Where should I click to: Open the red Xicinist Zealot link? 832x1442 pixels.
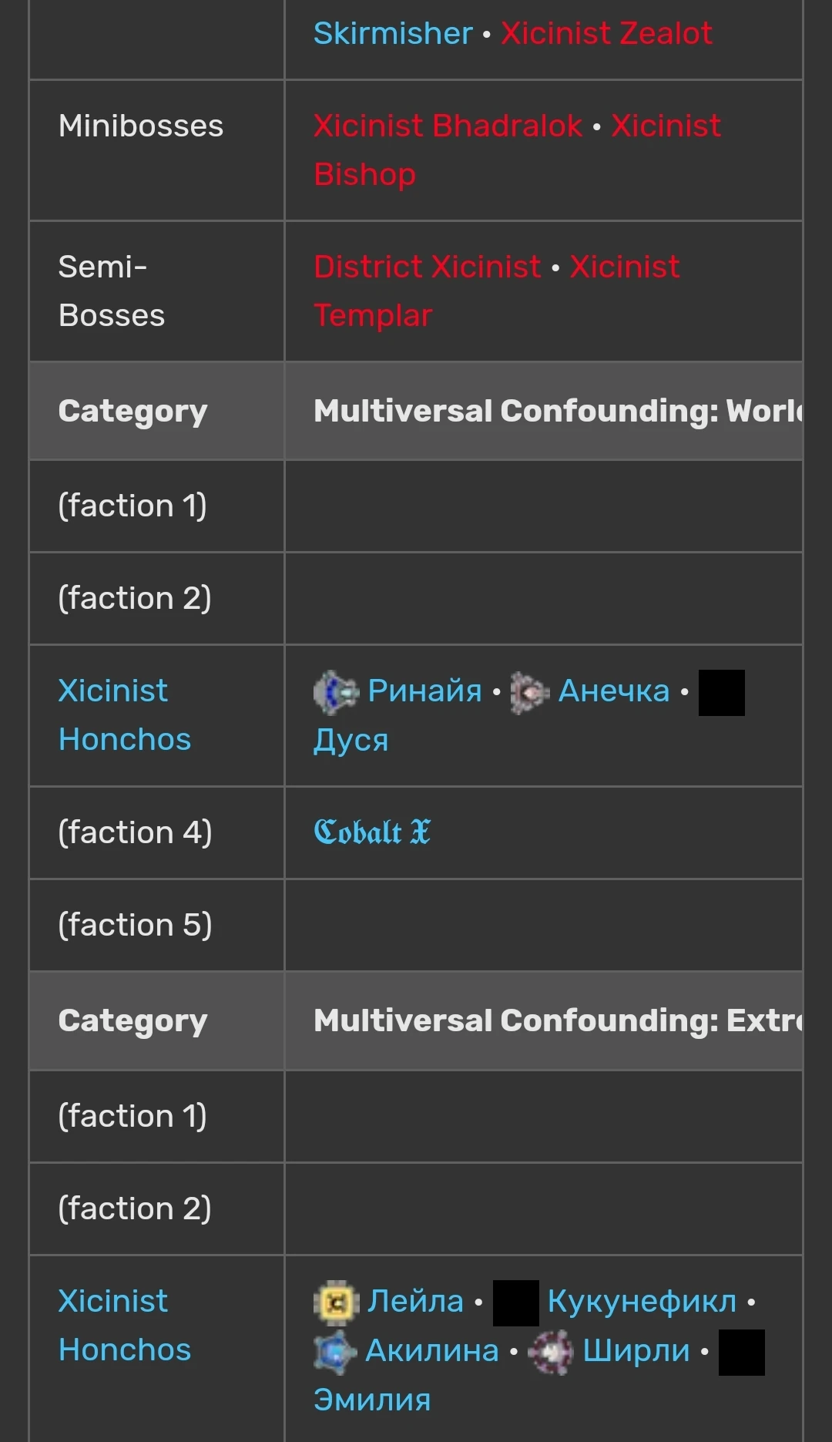(606, 33)
